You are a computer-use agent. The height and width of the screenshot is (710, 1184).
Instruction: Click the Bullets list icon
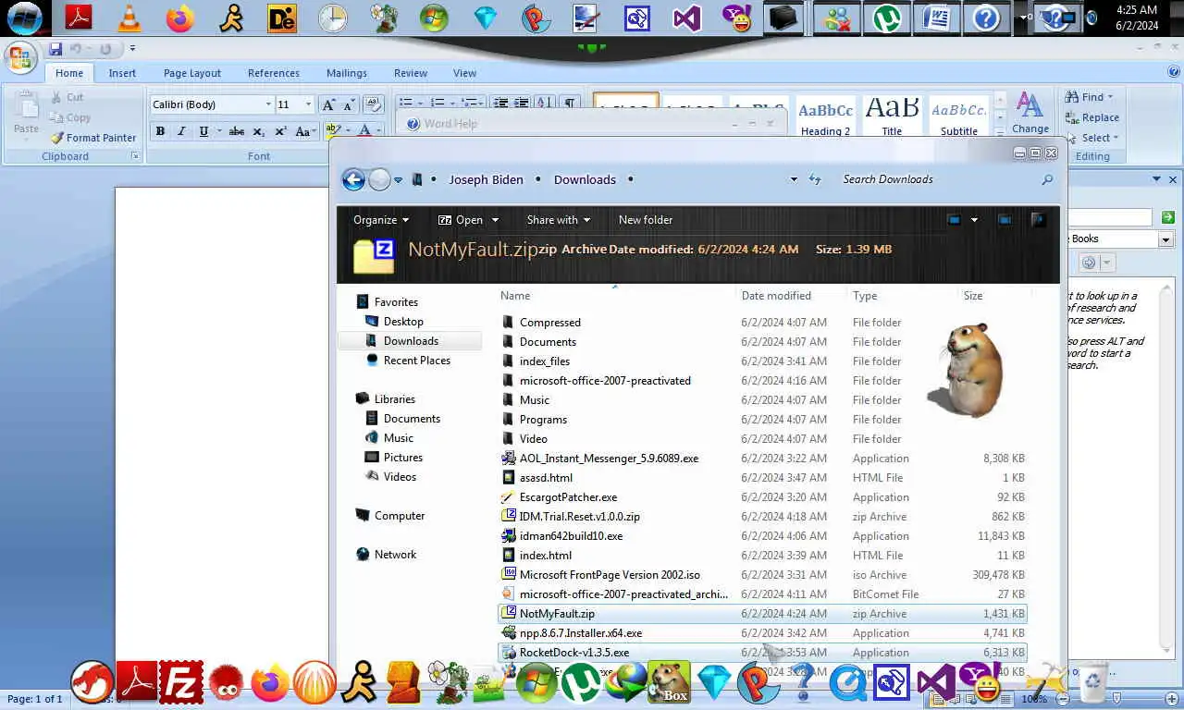(x=404, y=104)
